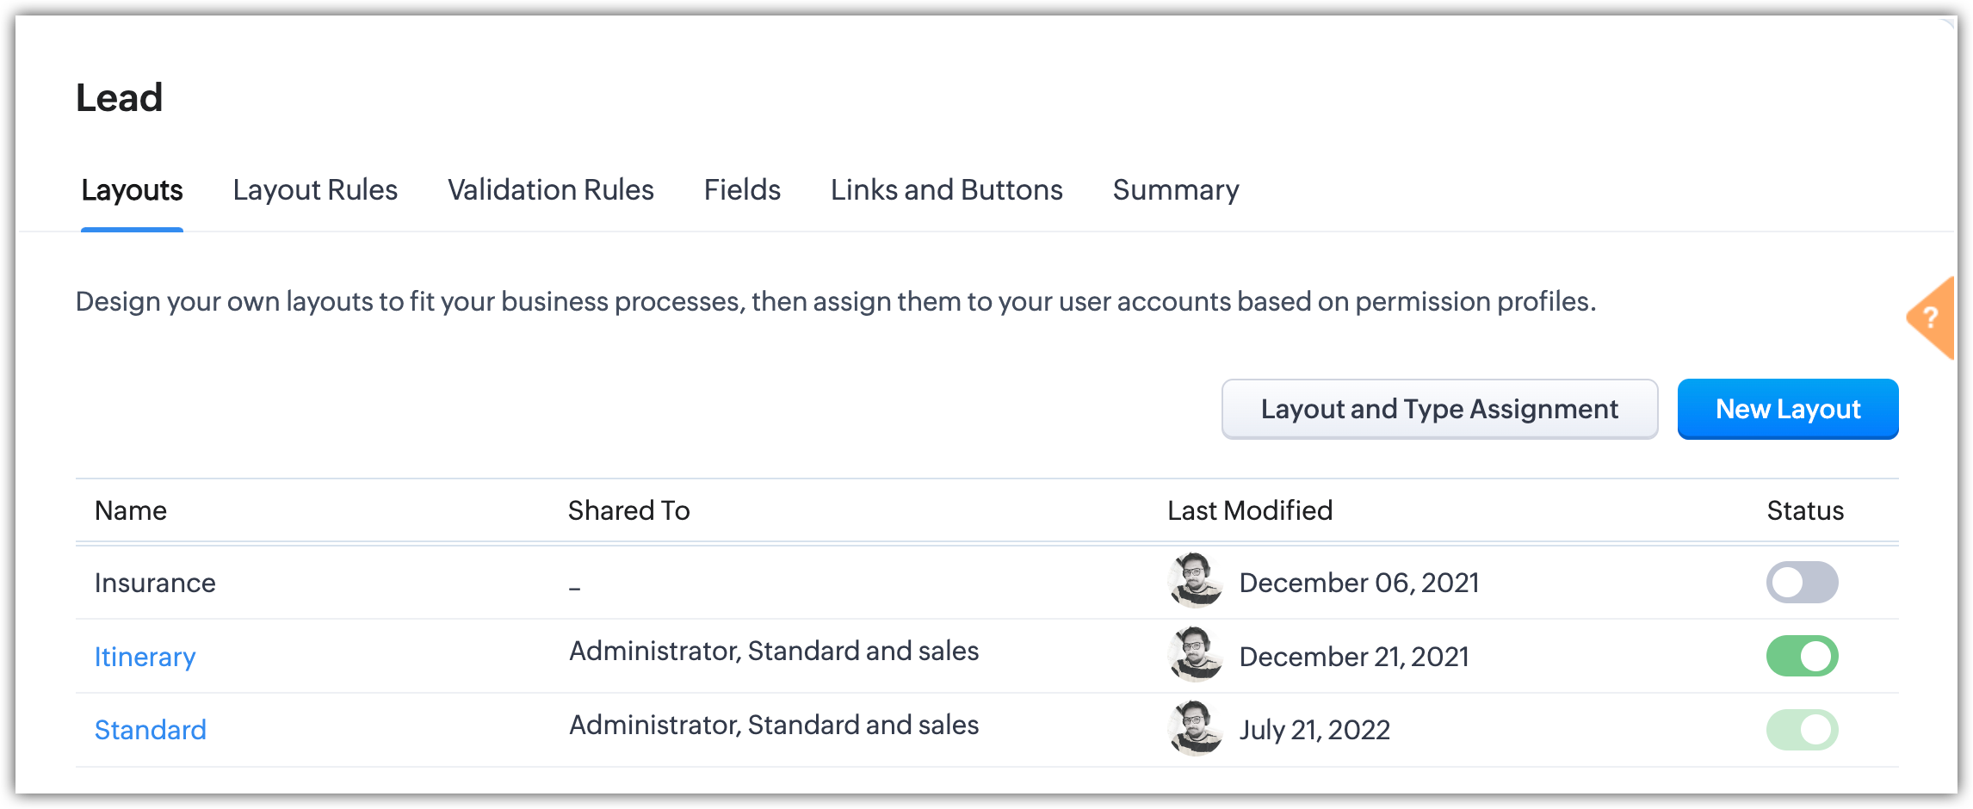
Task: Open Layout and Type Assignment
Action: (1439, 409)
